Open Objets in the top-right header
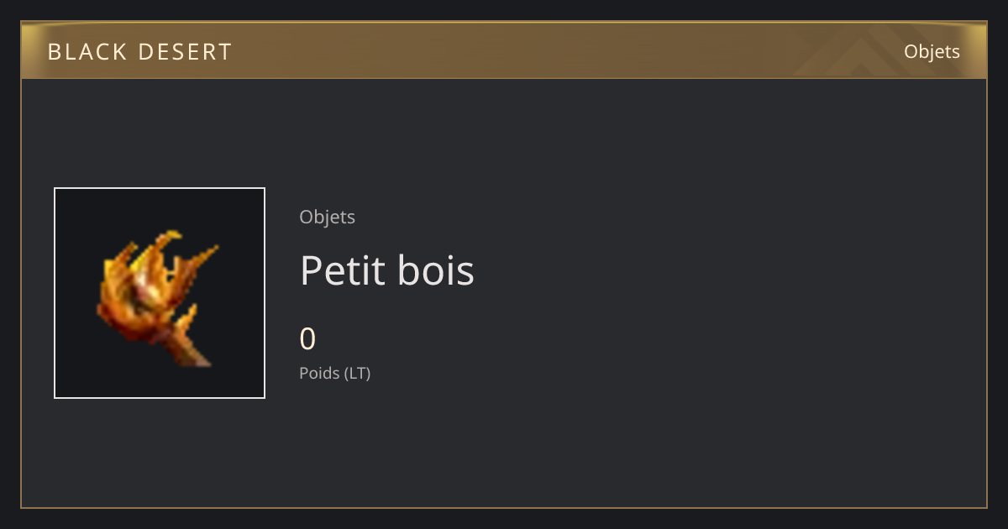The width and height of the screenshot is (1008, 529). [x=932, y=51]
